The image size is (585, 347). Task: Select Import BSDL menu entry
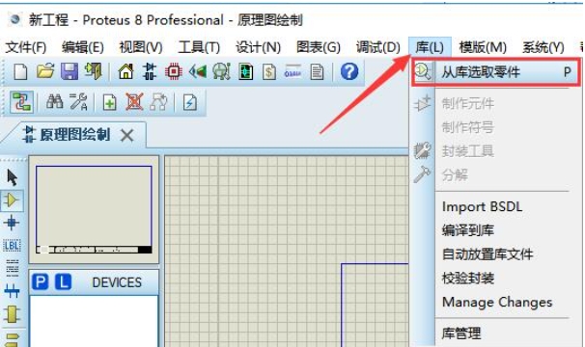(x=482, y=206)
